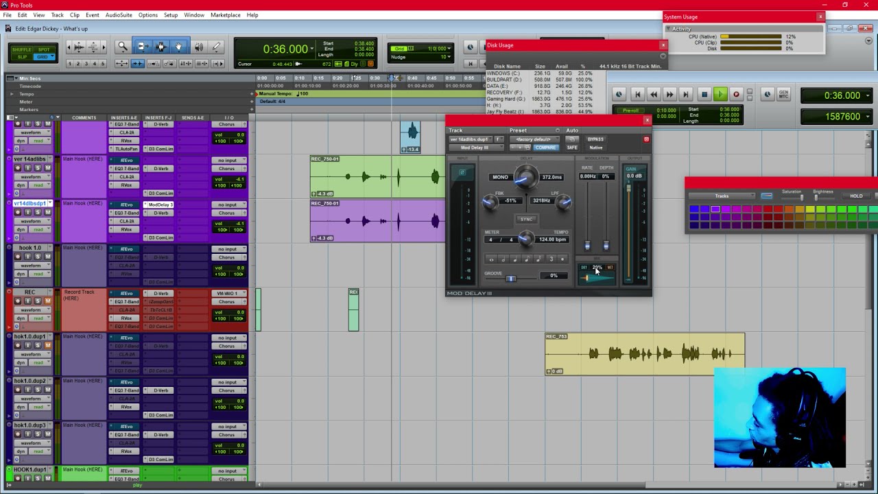Click zoom preset 3 button

(87, 64)
